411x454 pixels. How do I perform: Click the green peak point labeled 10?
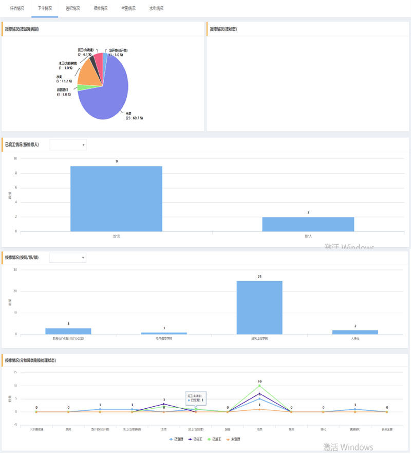(x=259, y=386)
